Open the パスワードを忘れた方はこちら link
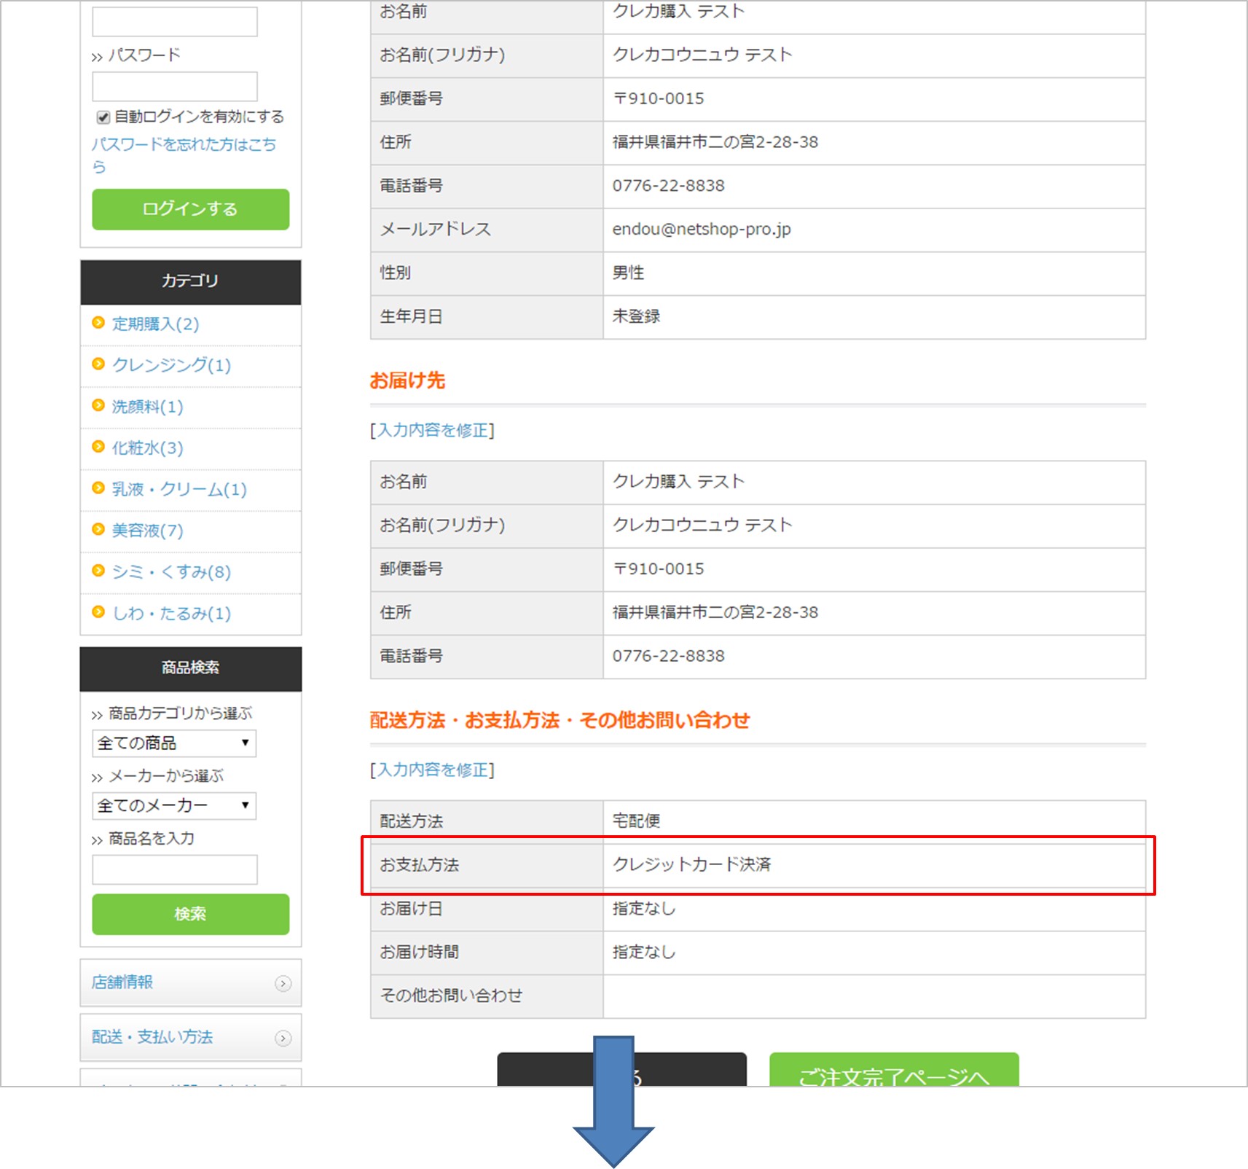The image size is (1248, 1169). 184,155
